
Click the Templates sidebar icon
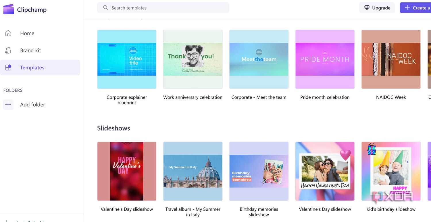pos(8,68)
